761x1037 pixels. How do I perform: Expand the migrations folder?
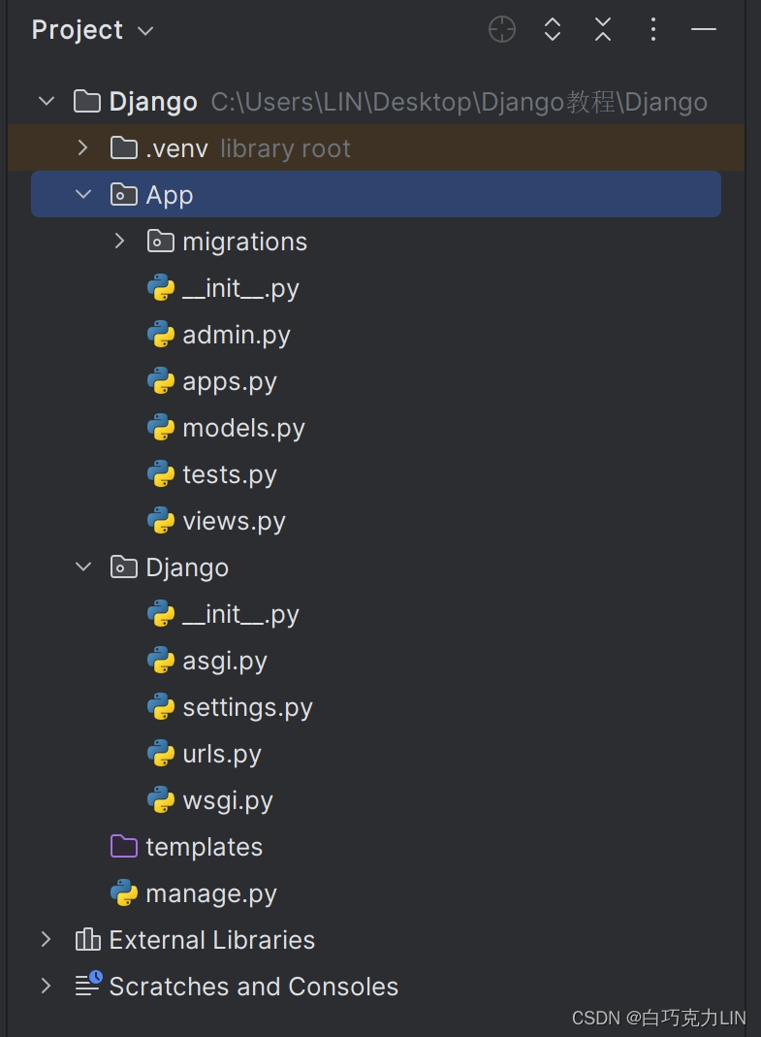tap(119, 241)
